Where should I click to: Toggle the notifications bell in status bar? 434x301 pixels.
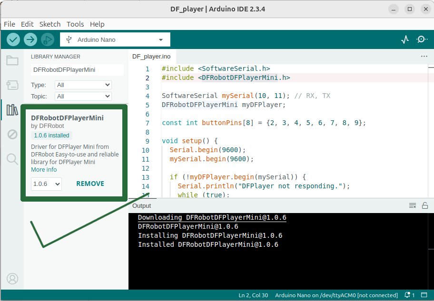pyautogui.click(x=409, y=295)
